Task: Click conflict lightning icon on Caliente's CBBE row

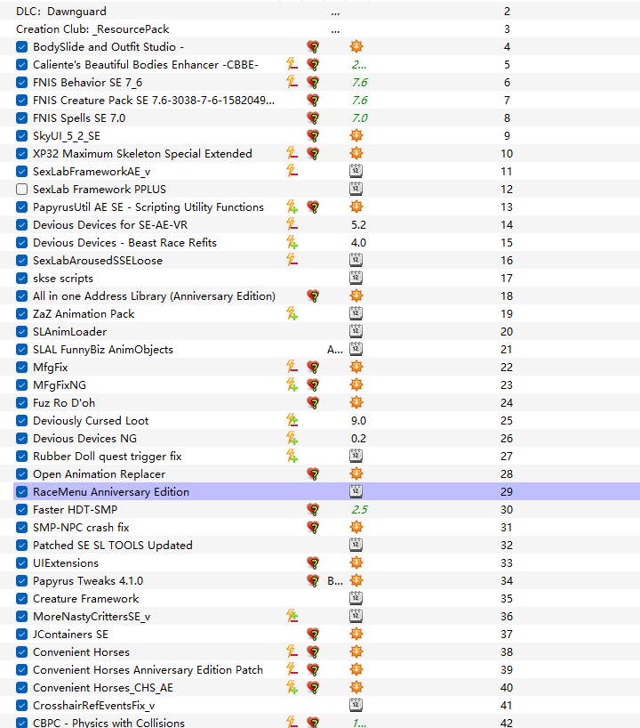Action: point(292,64)
